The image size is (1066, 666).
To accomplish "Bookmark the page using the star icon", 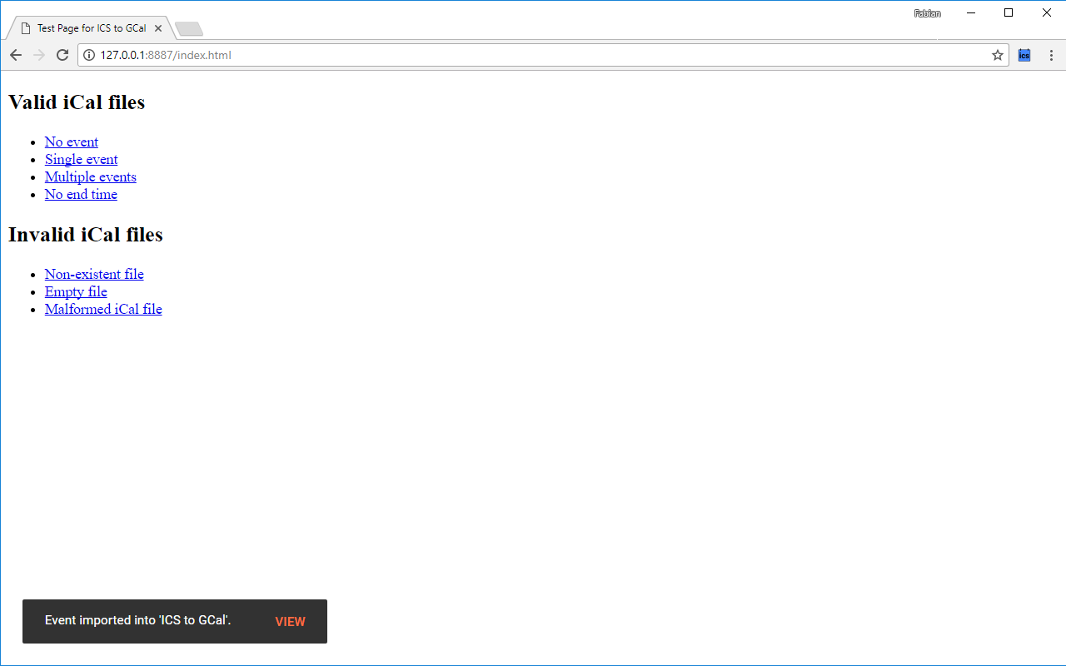I will [997, 55].
